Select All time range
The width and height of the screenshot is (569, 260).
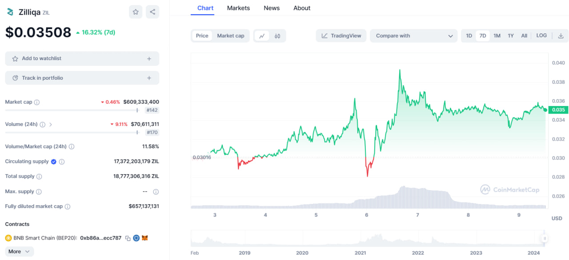(x=524, y=36)
